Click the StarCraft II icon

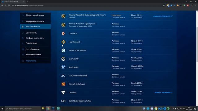[x=63, y=67]
